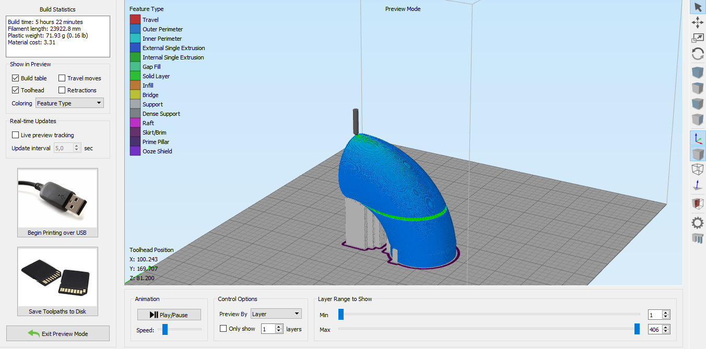Click the USB cable image
706x349 pixels.
click(57, 198)
